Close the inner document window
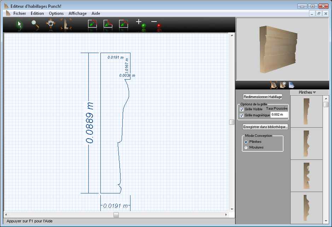 pyautogui.click(x=326, y=14)
